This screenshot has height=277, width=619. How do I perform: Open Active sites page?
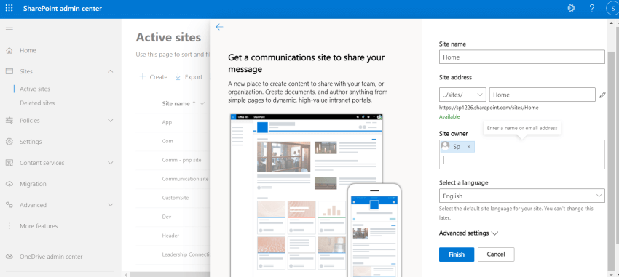pyautogui.click(x=35, y=89)
